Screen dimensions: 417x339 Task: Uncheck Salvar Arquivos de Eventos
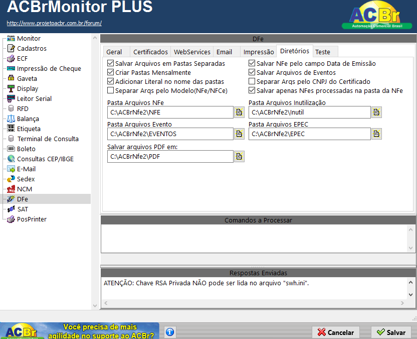(252, 72)
